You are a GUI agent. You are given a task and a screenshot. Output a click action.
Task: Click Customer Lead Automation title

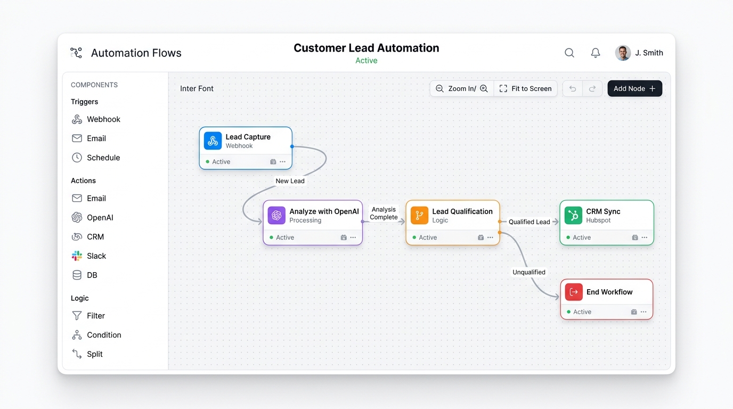coord(366,48)
